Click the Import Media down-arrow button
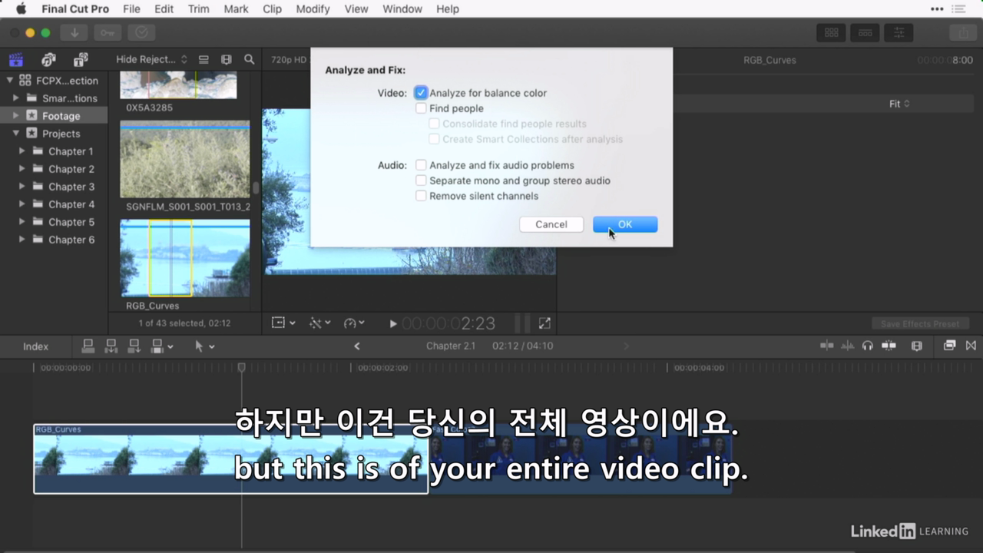983x553 pixels. pyautogui.click(x=74, y=33)
